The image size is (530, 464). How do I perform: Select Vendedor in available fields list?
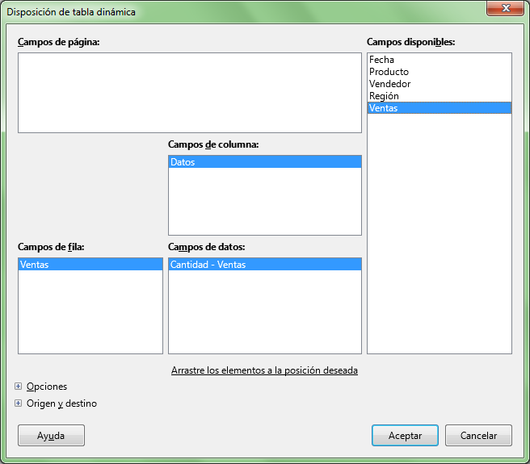(x=389, y=84)
